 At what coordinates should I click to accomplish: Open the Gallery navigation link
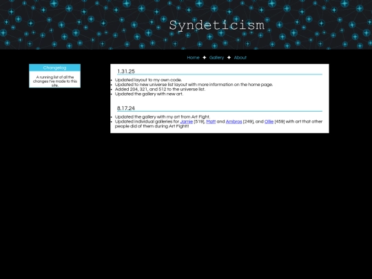click(216, 58)
